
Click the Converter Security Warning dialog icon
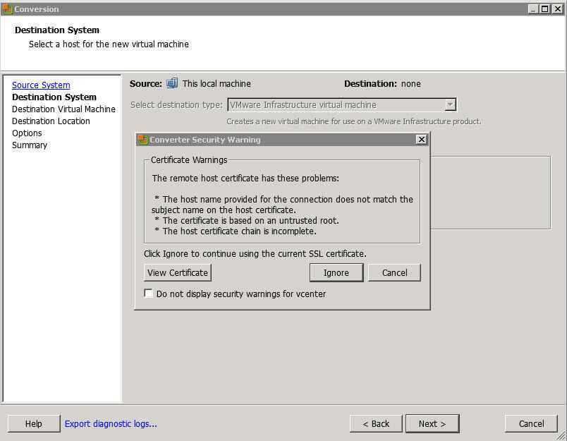pyautogui.click(x=142, y=140)
